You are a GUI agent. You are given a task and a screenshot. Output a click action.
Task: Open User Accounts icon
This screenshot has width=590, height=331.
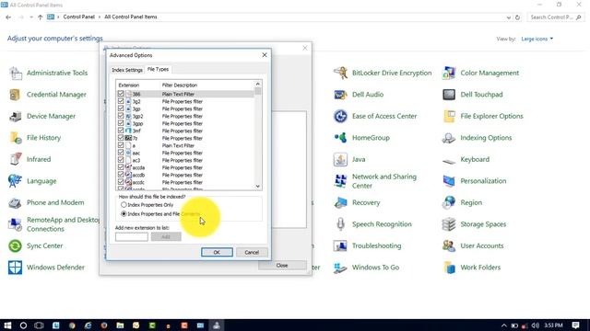tap(449, 245)
